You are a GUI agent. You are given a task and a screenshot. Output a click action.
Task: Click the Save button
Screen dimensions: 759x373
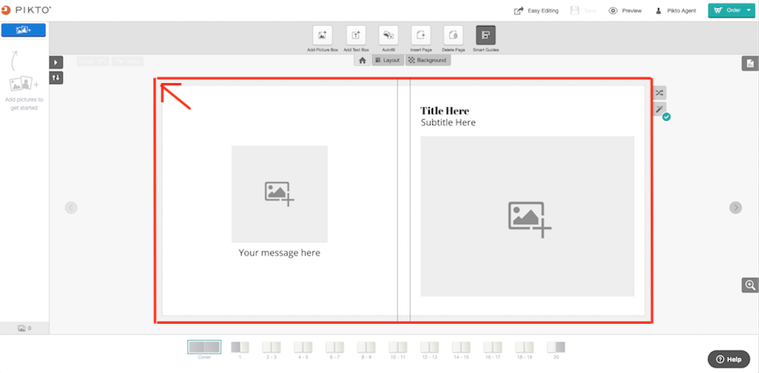[x=583, y=10]
